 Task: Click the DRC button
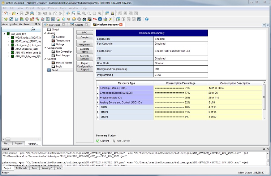point(84,32)
